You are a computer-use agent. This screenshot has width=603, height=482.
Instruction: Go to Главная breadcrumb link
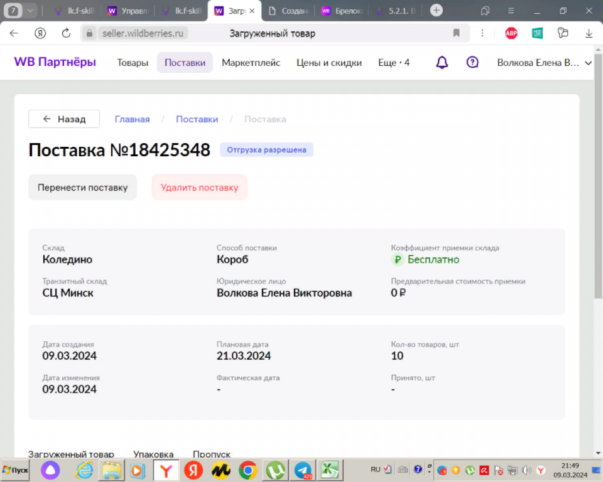pyautogui.click(x=133, y=119)
